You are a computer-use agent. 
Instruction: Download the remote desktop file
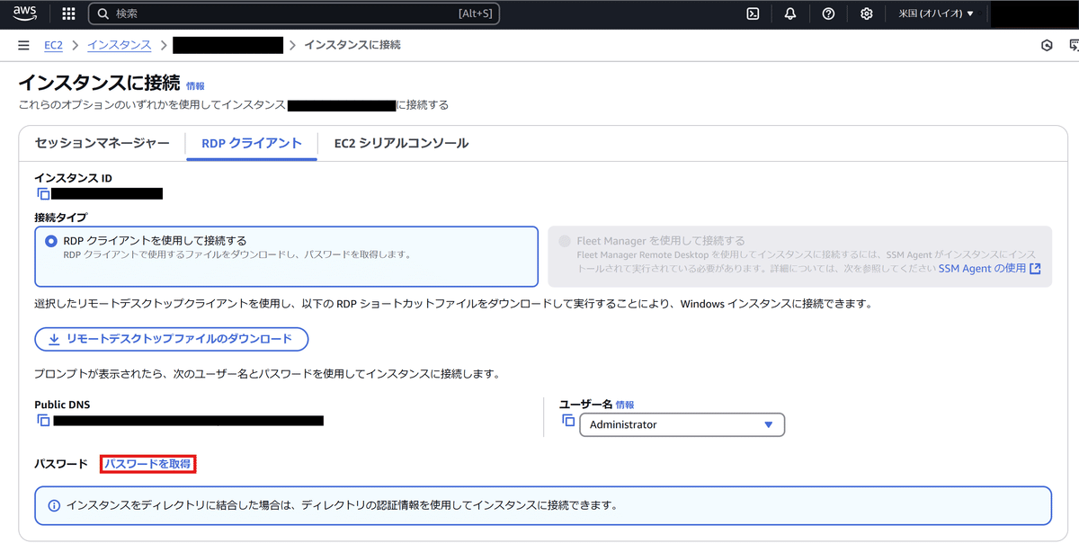coord(171,339)
